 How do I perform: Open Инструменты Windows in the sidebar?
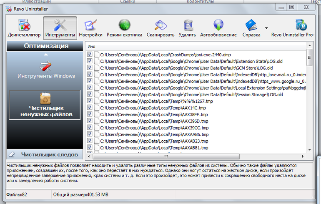tap(46, 70)
